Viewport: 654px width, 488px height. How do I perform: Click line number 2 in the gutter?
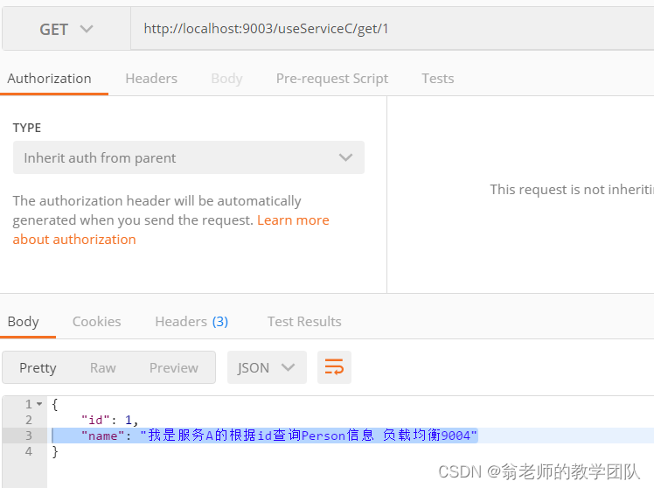[28, 420]
